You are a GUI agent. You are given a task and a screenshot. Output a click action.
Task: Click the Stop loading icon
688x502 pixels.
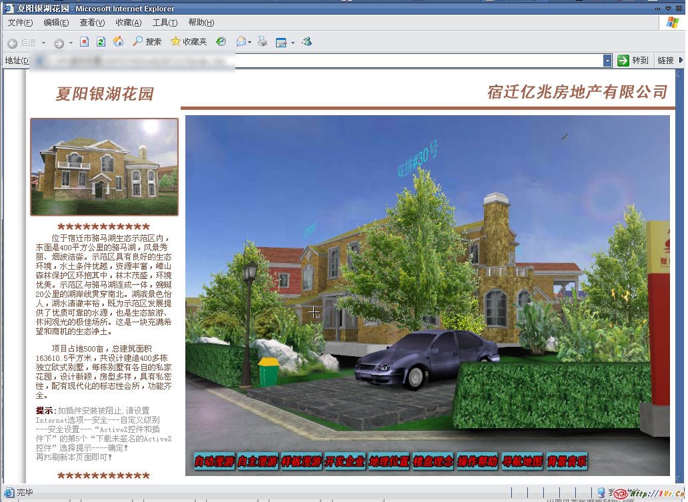(84, 42)
